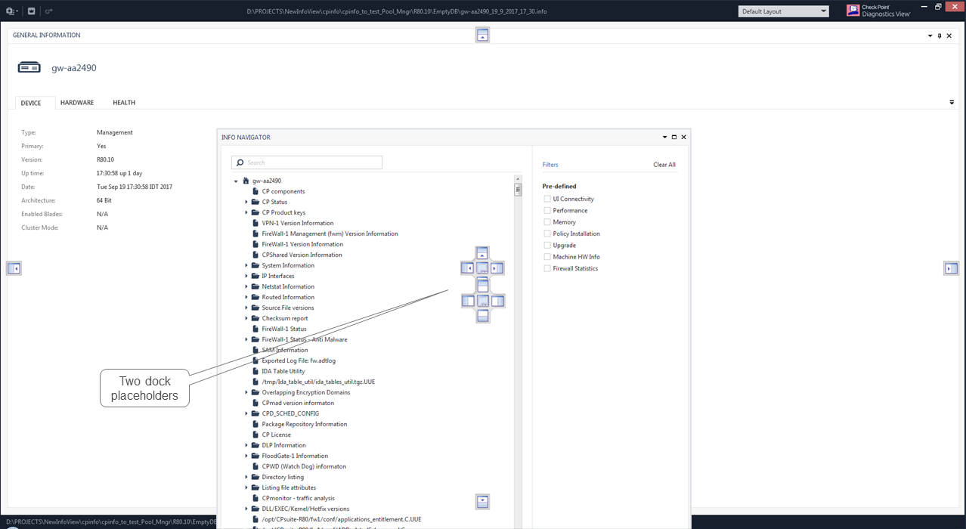Open the Default Layout dropdown
966x529 pixels.
[784, 11]
